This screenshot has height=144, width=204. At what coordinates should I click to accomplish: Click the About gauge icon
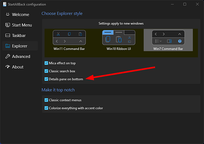point(8,67)
